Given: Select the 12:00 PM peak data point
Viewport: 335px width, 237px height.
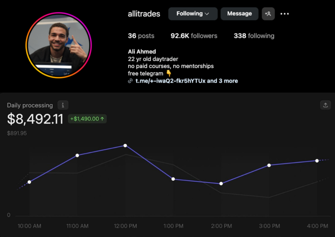Looking at the screenshot, I should 125,146.
